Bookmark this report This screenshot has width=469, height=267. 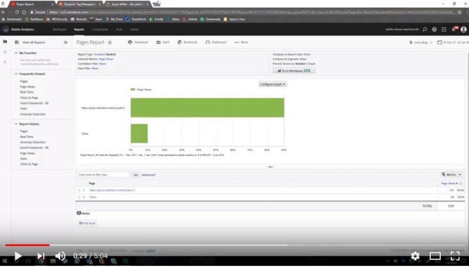pos(187,42)
